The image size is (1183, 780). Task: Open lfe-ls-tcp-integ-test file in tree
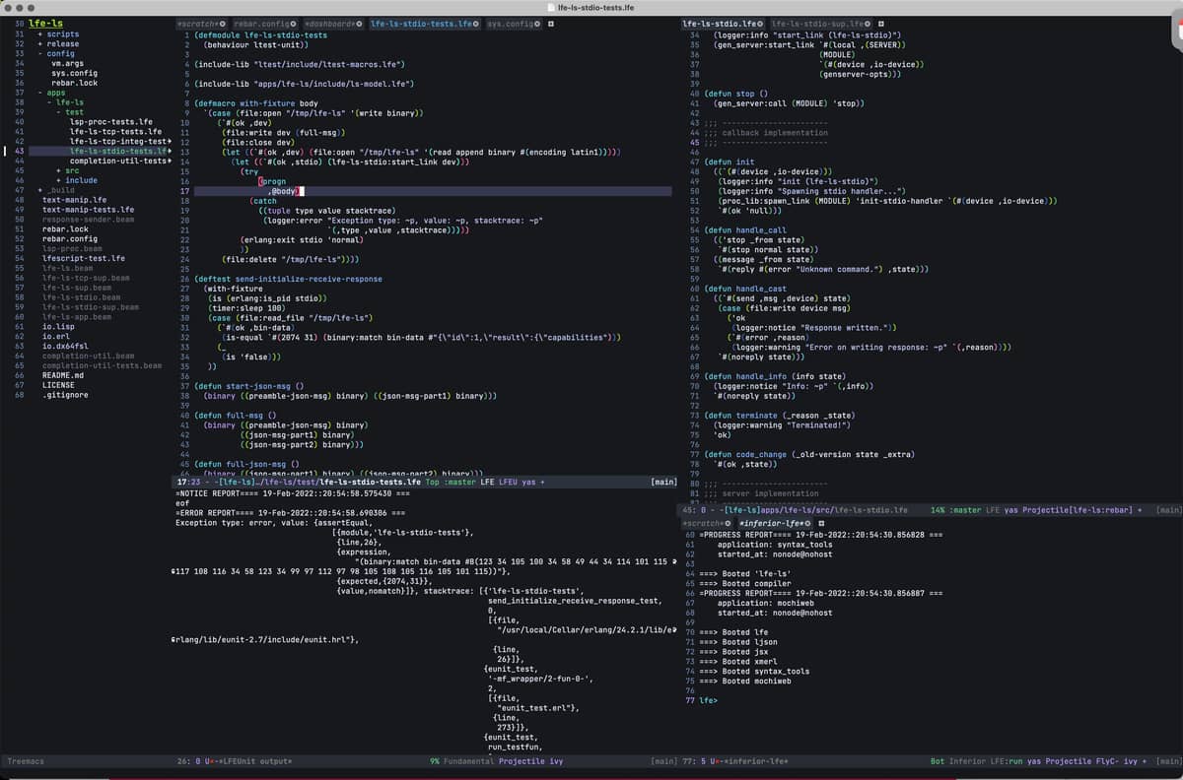(x=118, y=142)
